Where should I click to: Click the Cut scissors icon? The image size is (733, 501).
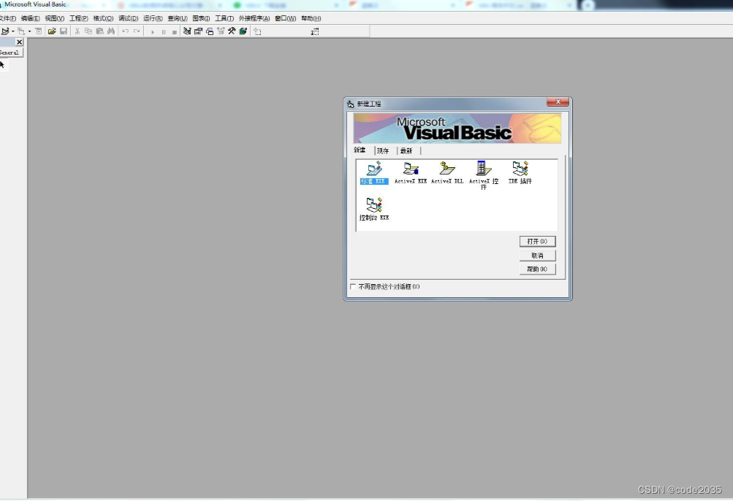click(x=77, y=31)
